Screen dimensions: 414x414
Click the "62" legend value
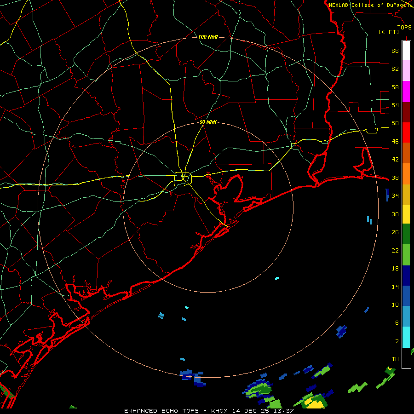(x=395, y=69)
